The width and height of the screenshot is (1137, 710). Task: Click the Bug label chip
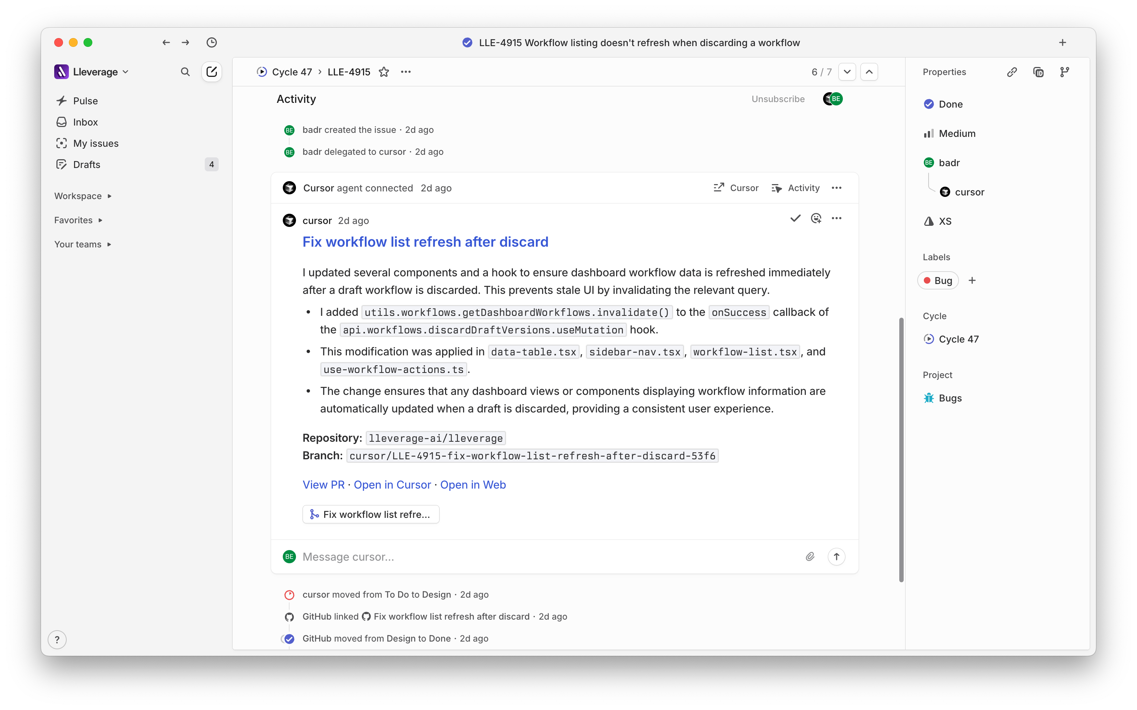point(938,280)
